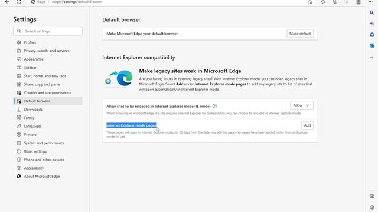The height and width of the screenshot is (212, 378).
Task: Click the About Microsoft Edge logo icon
Action: coord(19,177)
